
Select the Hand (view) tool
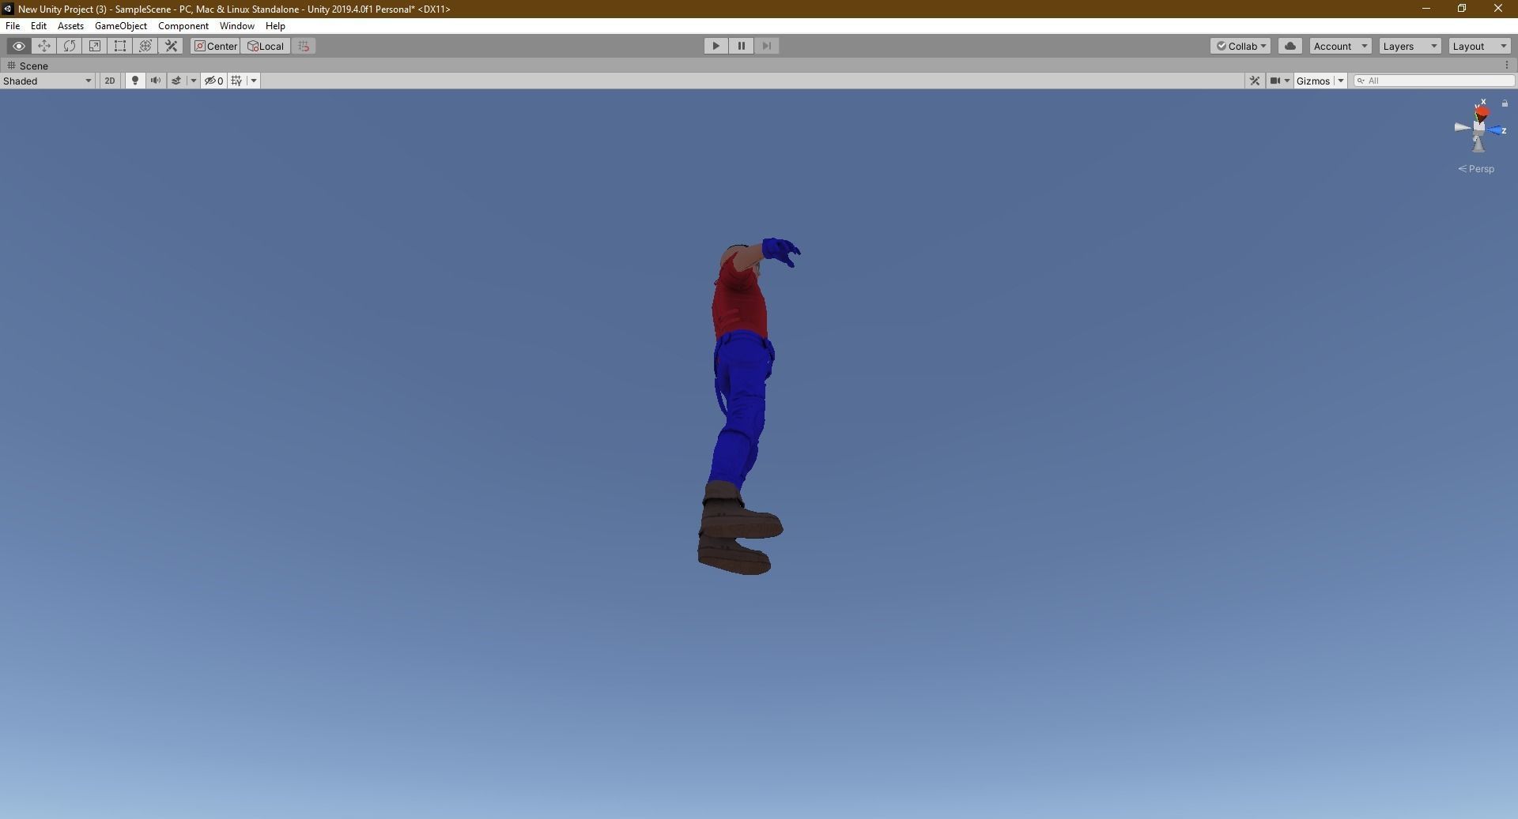(19, 46)
